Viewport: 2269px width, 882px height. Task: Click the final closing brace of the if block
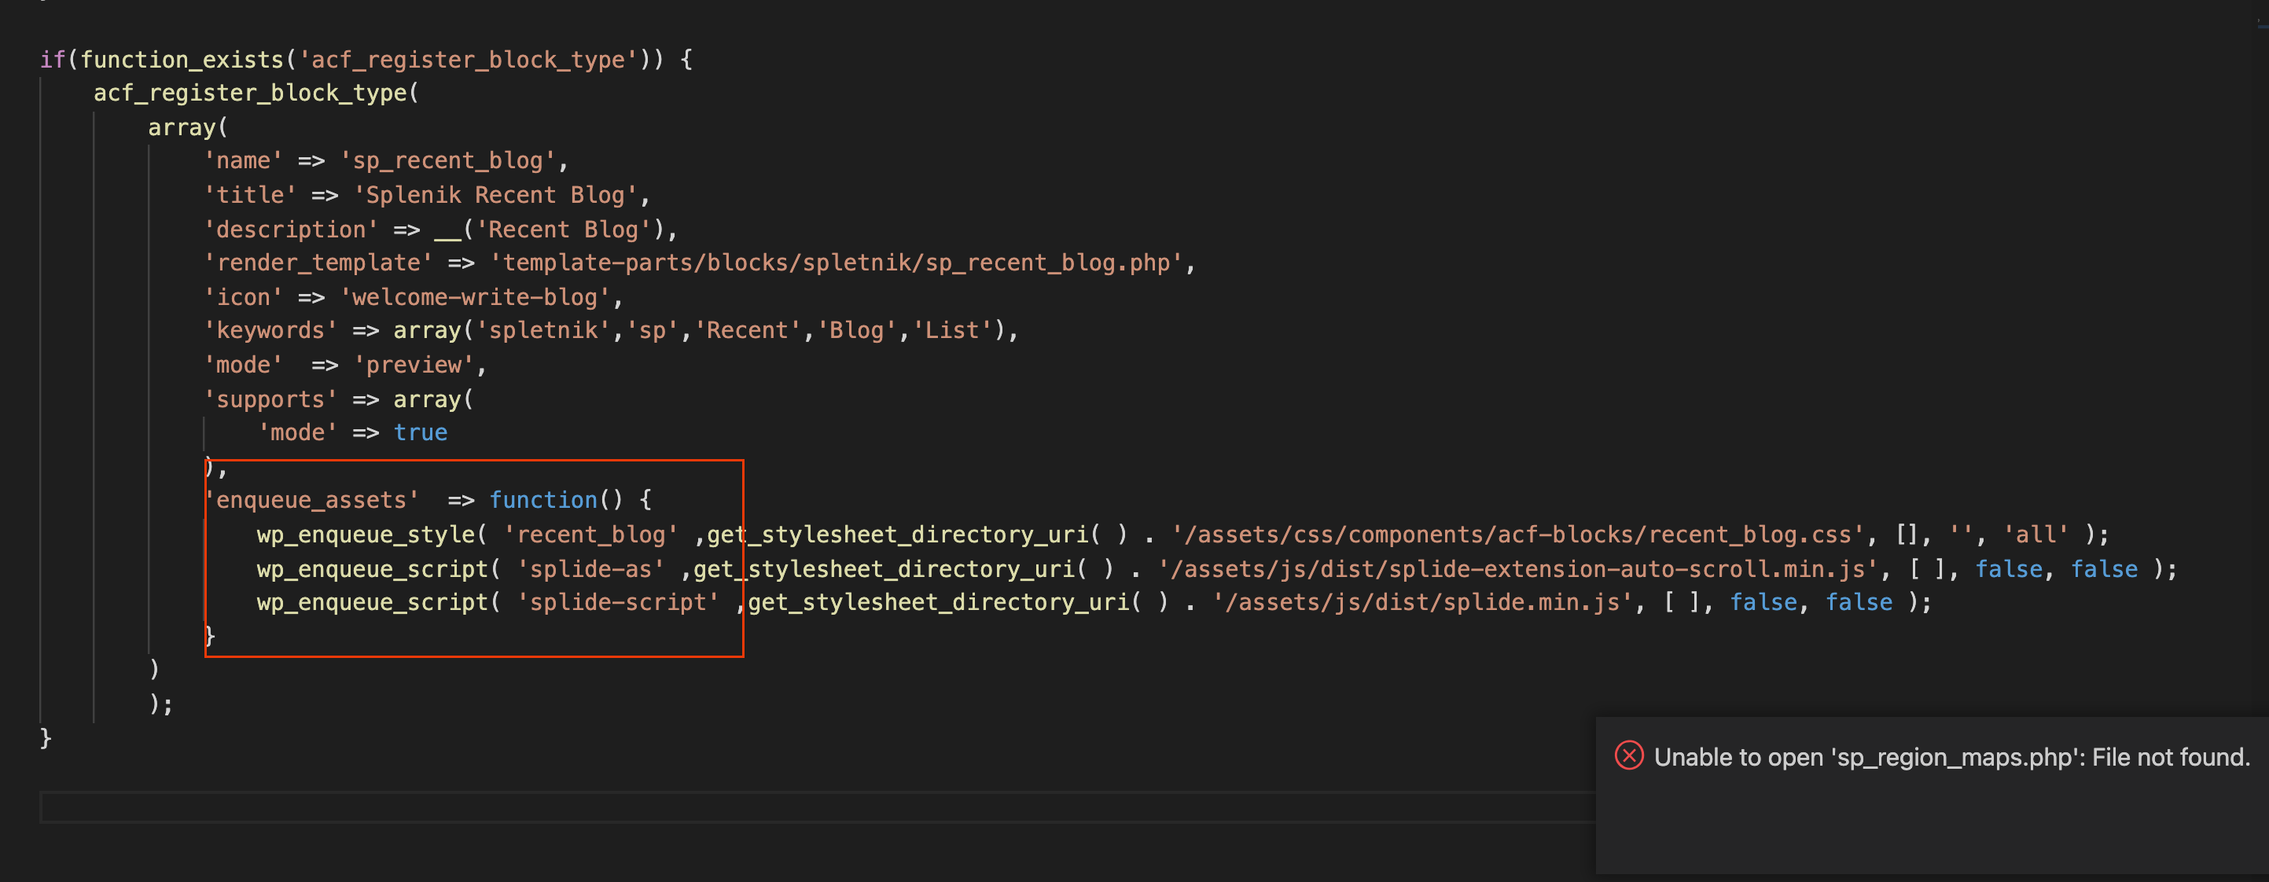(x=46, y=737)
